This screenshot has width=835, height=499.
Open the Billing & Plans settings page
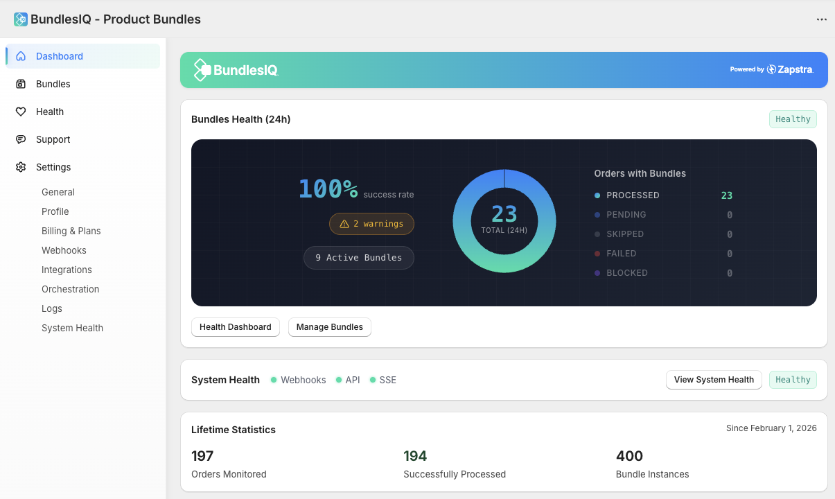(x=71, y=231)
